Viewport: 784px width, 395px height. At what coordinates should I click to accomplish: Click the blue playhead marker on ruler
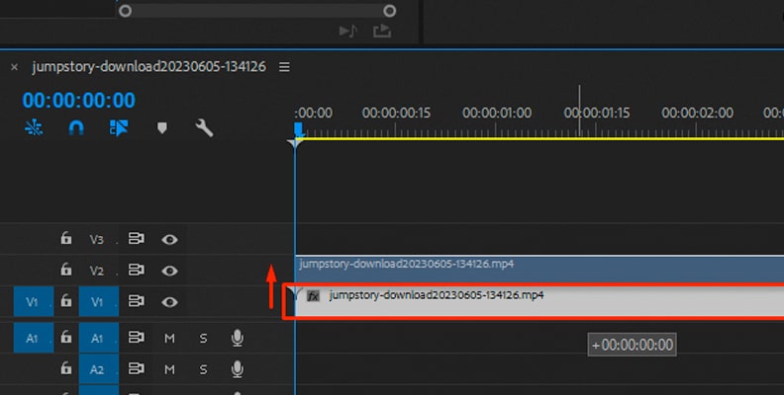[298, 131]
